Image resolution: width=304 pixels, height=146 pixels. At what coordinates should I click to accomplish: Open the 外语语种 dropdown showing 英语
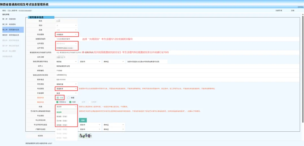[66, 93]
